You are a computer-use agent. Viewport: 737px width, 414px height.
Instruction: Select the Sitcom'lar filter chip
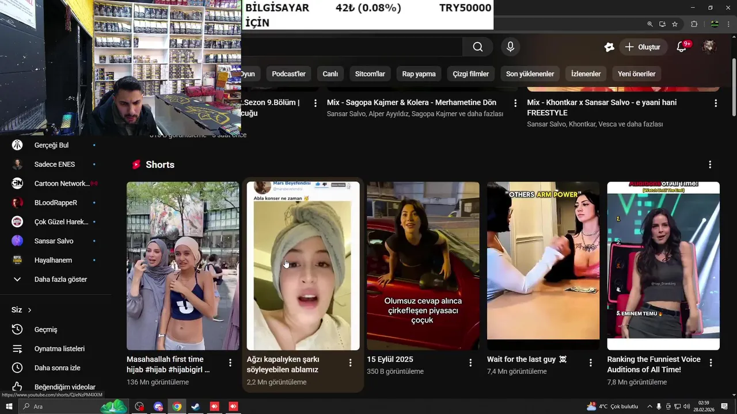pos(370,74)
